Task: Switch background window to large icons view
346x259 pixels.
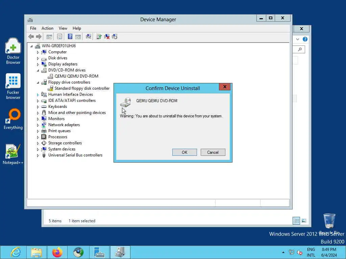Action: coord(304,221)
